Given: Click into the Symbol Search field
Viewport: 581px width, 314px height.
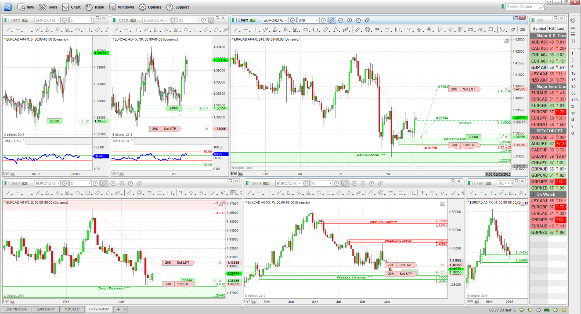Looking at the screenshot, I should (x=524, y=7).
